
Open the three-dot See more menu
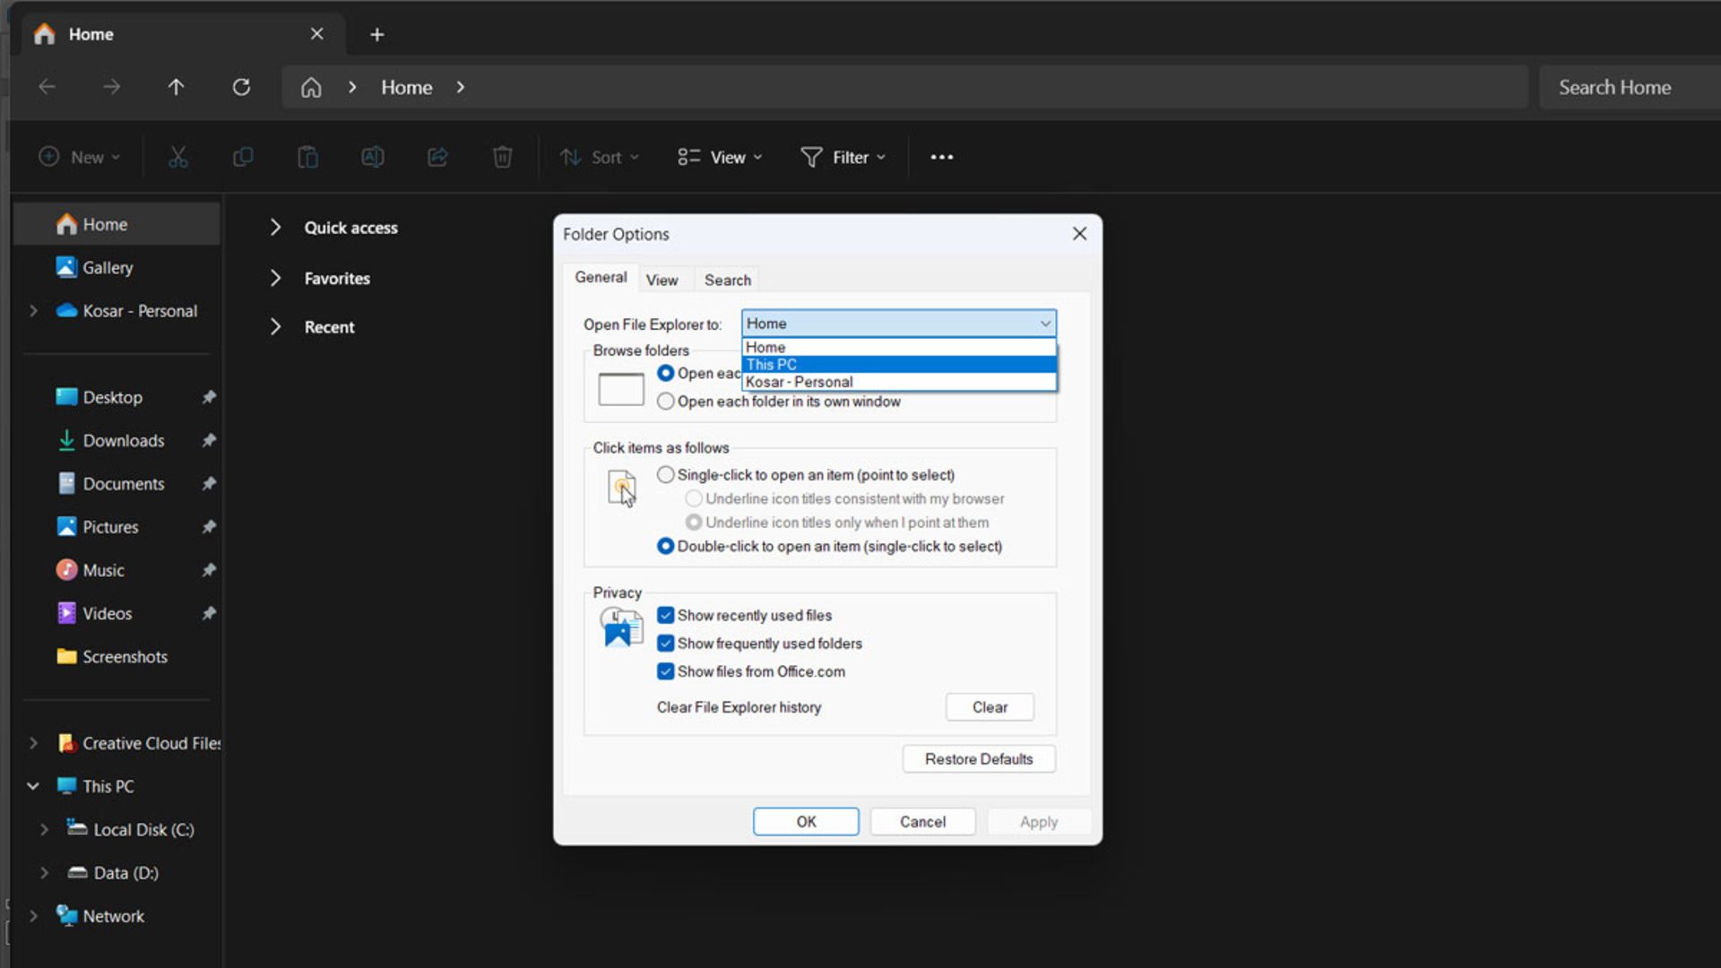(x=941, y=157)
